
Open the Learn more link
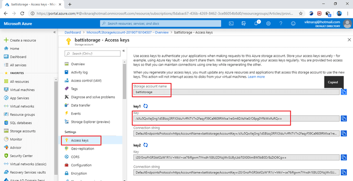pyautogui.click(x=256, y=77)
